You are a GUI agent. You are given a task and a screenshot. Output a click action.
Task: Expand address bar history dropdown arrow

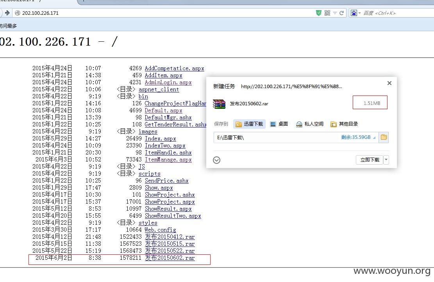pos(335,13)
